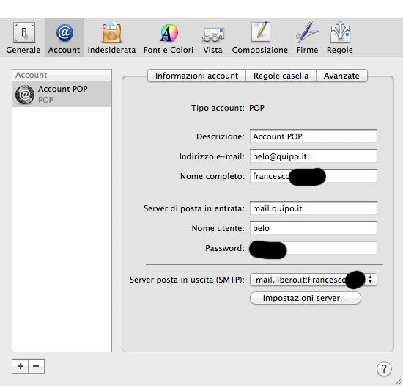Click the @ icon of Account POP

(25, 95)
